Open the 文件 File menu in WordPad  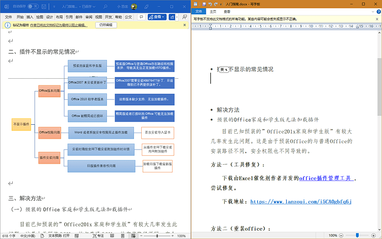pos(200,11)
